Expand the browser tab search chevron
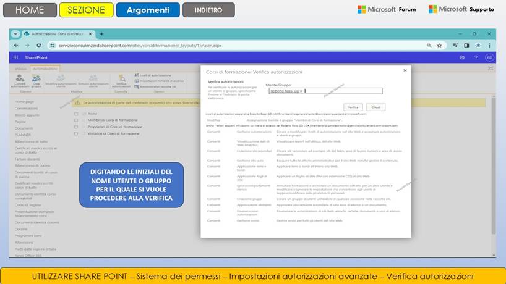 pyautogui.click(x=15, y=34)
